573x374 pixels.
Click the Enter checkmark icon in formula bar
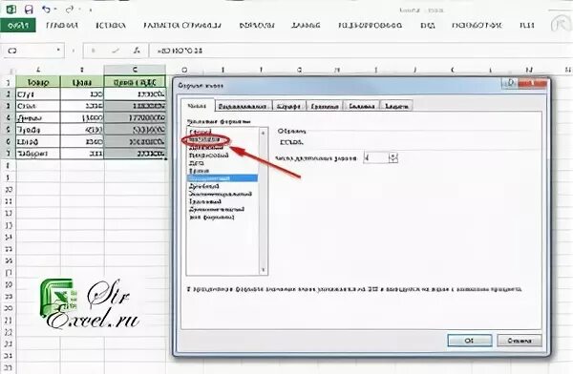click(x=116, y=51)
